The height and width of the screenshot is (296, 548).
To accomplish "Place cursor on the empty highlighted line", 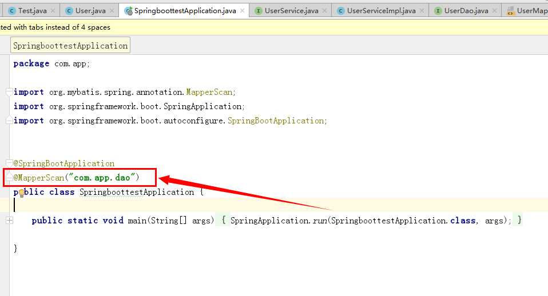I will click(x=274, y=205).
